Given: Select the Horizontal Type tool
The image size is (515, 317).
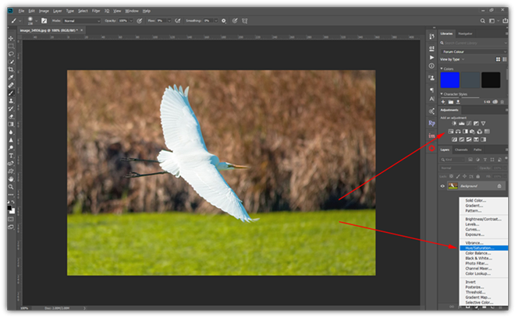Looking at the screenshot, I should 11,156.
